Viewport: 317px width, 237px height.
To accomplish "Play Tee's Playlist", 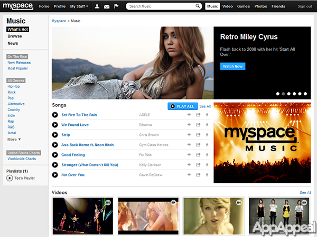I will pyautogui.click(x=10, y=178).
